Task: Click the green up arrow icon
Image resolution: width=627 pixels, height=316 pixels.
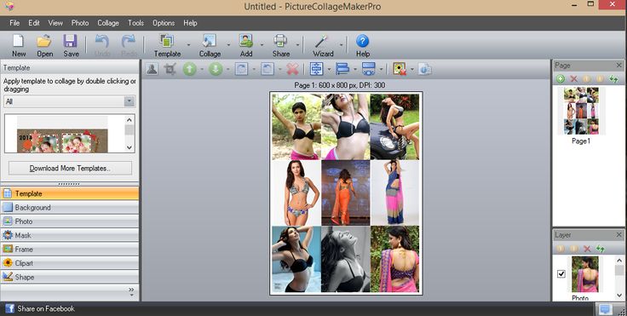Action: 189,69
